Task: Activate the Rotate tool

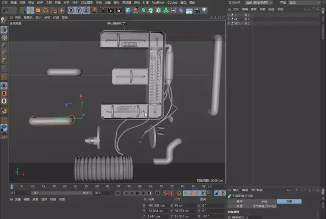Action: tap(45, 10)
